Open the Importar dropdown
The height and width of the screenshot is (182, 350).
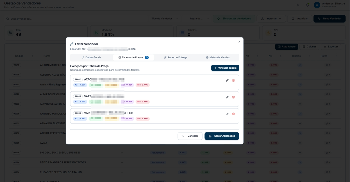click(x=271, y=19)
